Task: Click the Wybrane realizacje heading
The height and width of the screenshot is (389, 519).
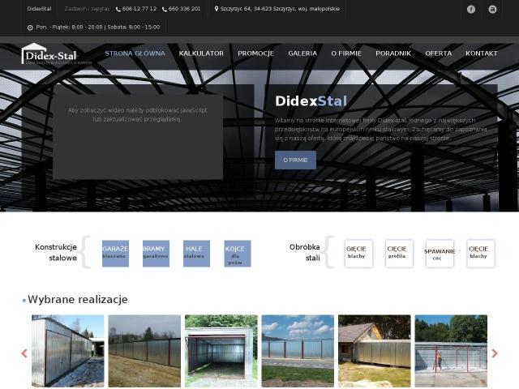Action: pos(78,299)
